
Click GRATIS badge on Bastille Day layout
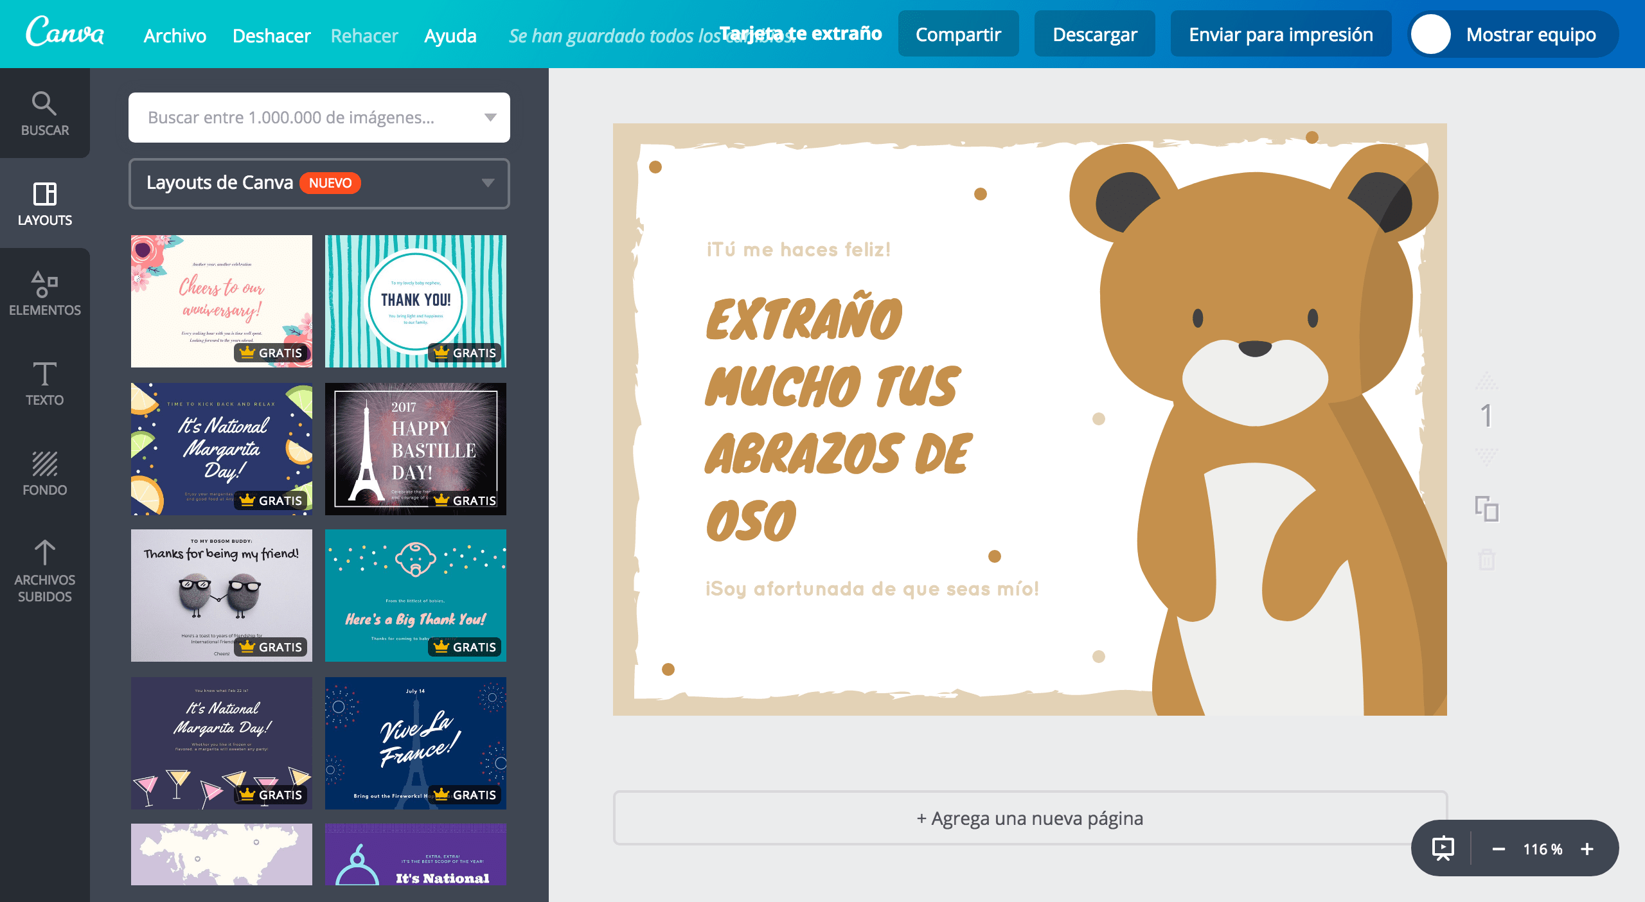465,500
